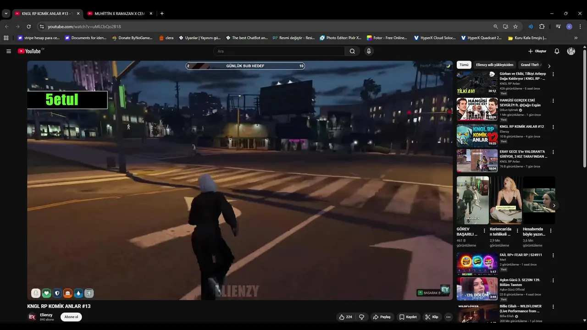Viewport: 587px width, 330px height.
Task: Switch to the KNGL RP KOMİK ANLAR #13 tab
Action: pyautogui.click(x=47, y=14)
